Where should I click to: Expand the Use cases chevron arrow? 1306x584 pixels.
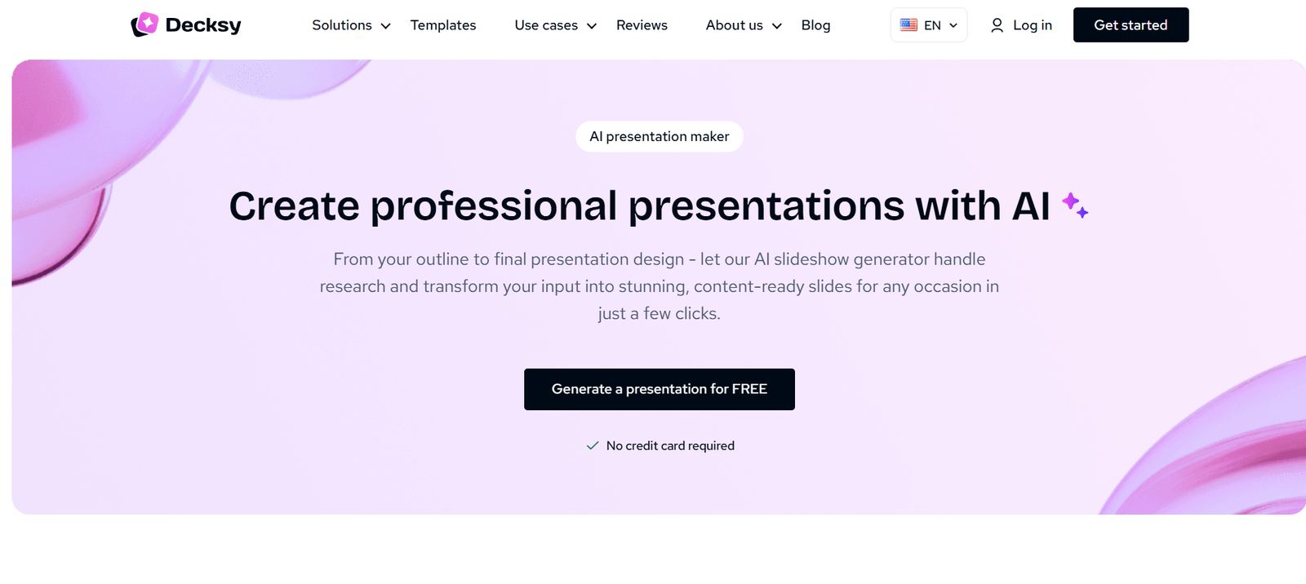(x=592, y=26)
